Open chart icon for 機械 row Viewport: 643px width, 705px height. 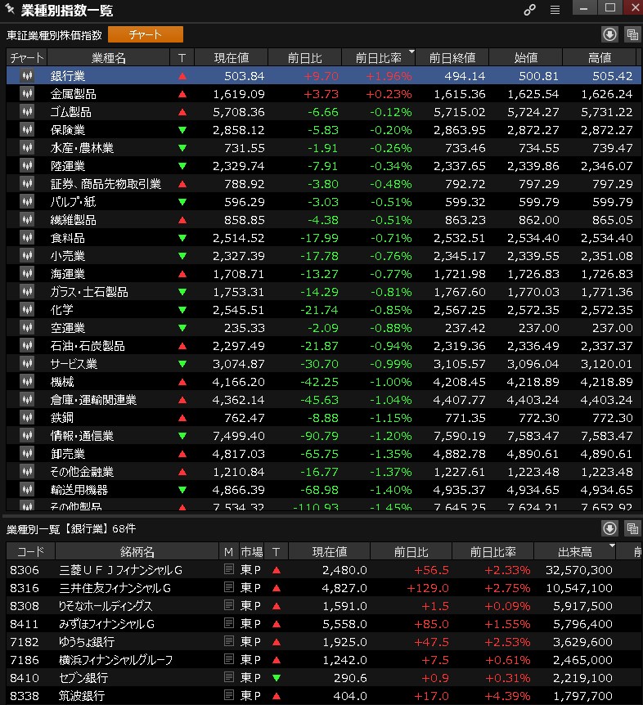[x=27, y=381]
